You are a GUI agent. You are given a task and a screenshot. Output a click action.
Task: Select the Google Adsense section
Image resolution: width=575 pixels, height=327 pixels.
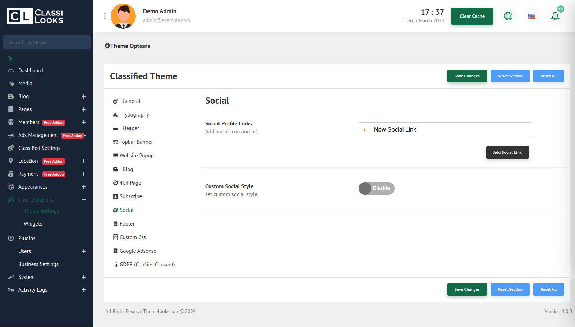click(x=138, y=251)
